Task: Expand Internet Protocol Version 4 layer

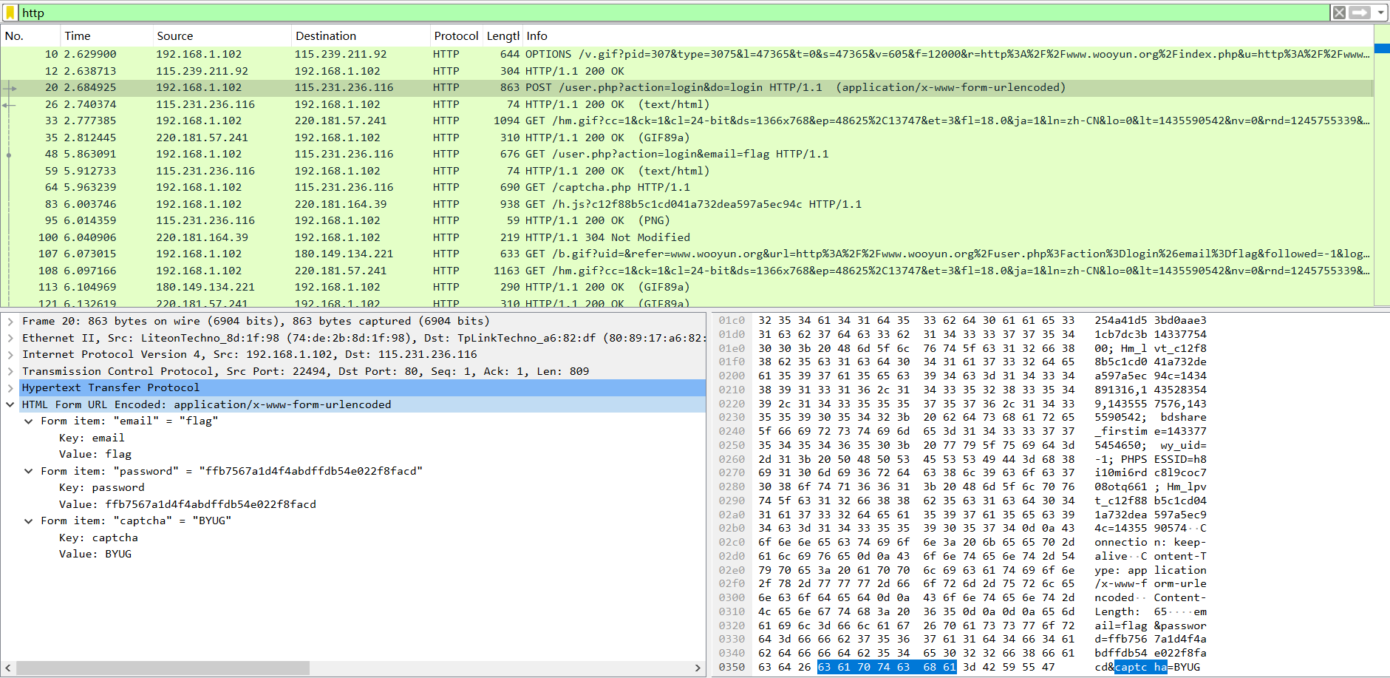Action: pos(10,355)
